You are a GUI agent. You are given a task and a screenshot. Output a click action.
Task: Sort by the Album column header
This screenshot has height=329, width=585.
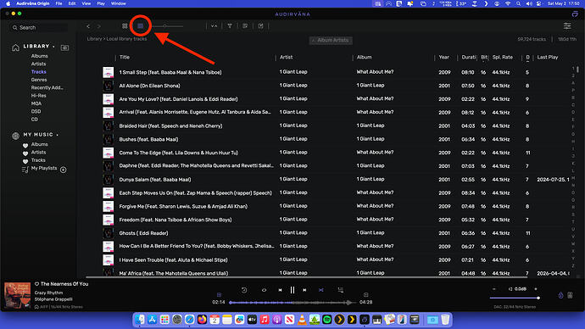(x=364, y=57)
